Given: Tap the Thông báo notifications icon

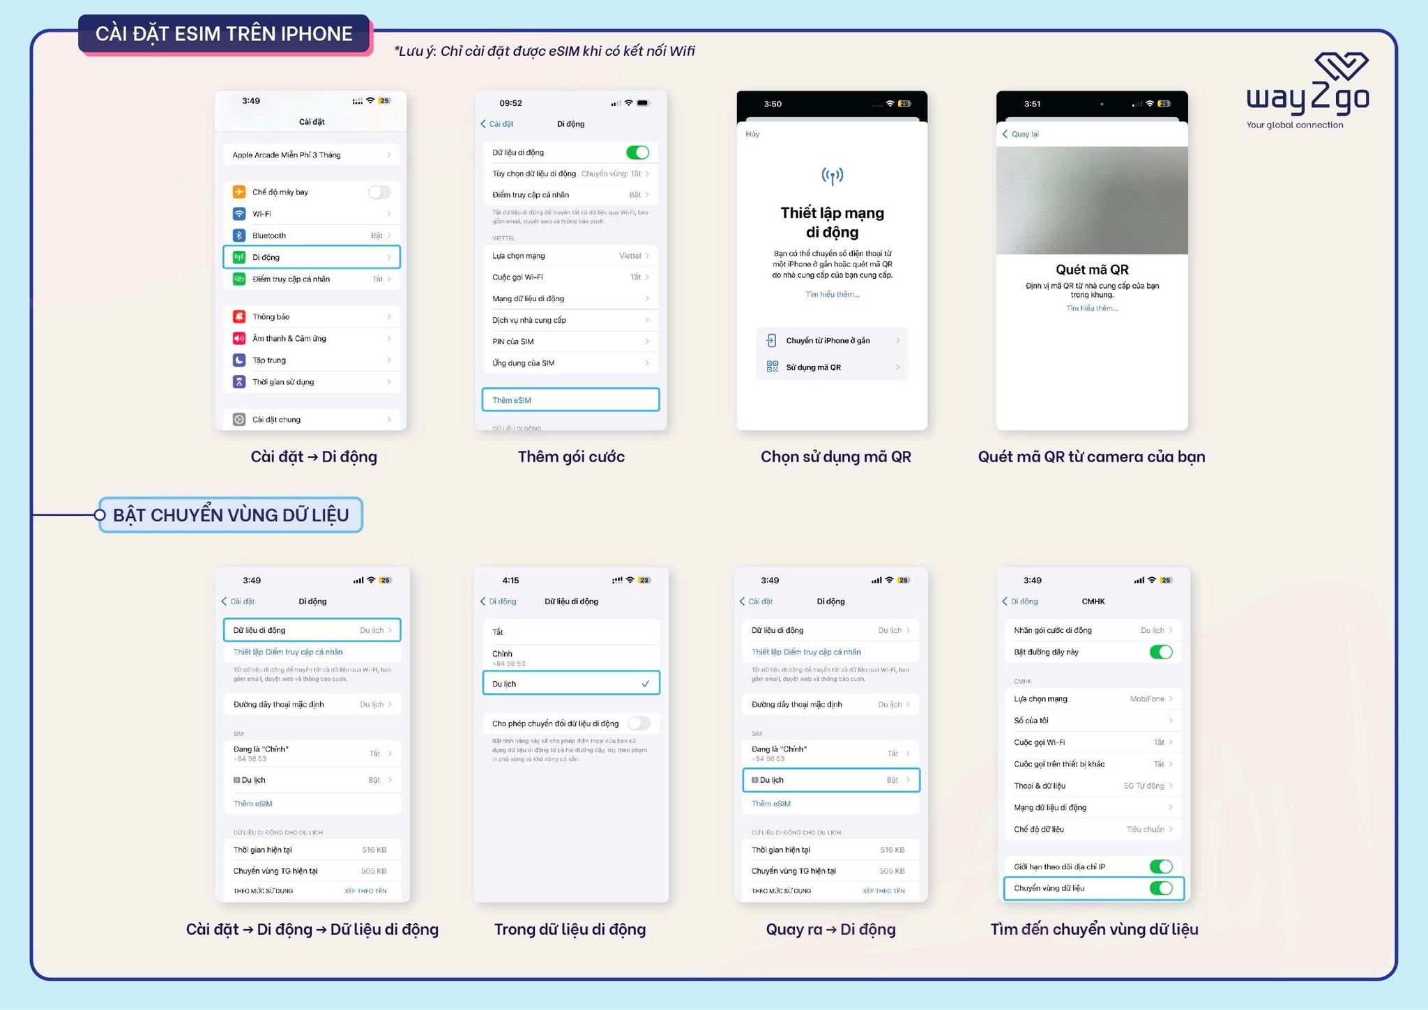Looking at the screenshot, I should [239, 316].
